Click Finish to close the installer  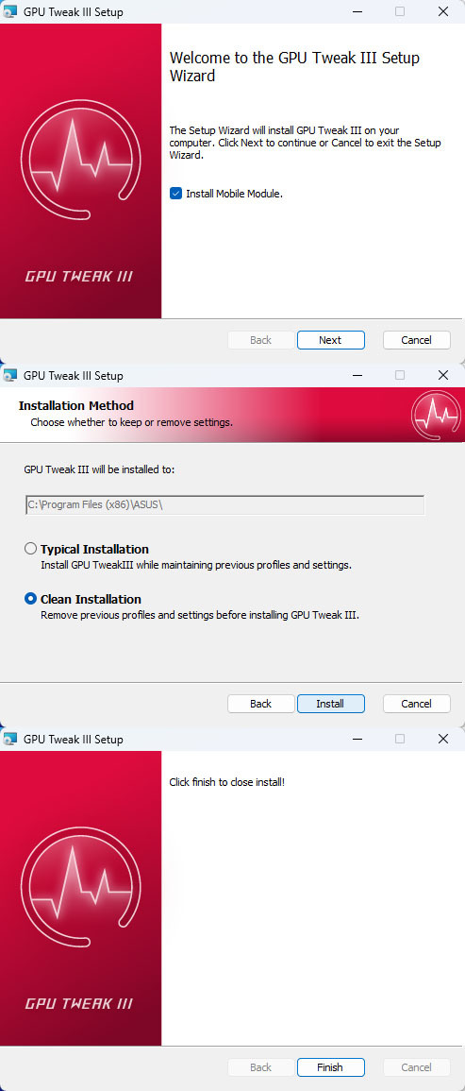330,1067
